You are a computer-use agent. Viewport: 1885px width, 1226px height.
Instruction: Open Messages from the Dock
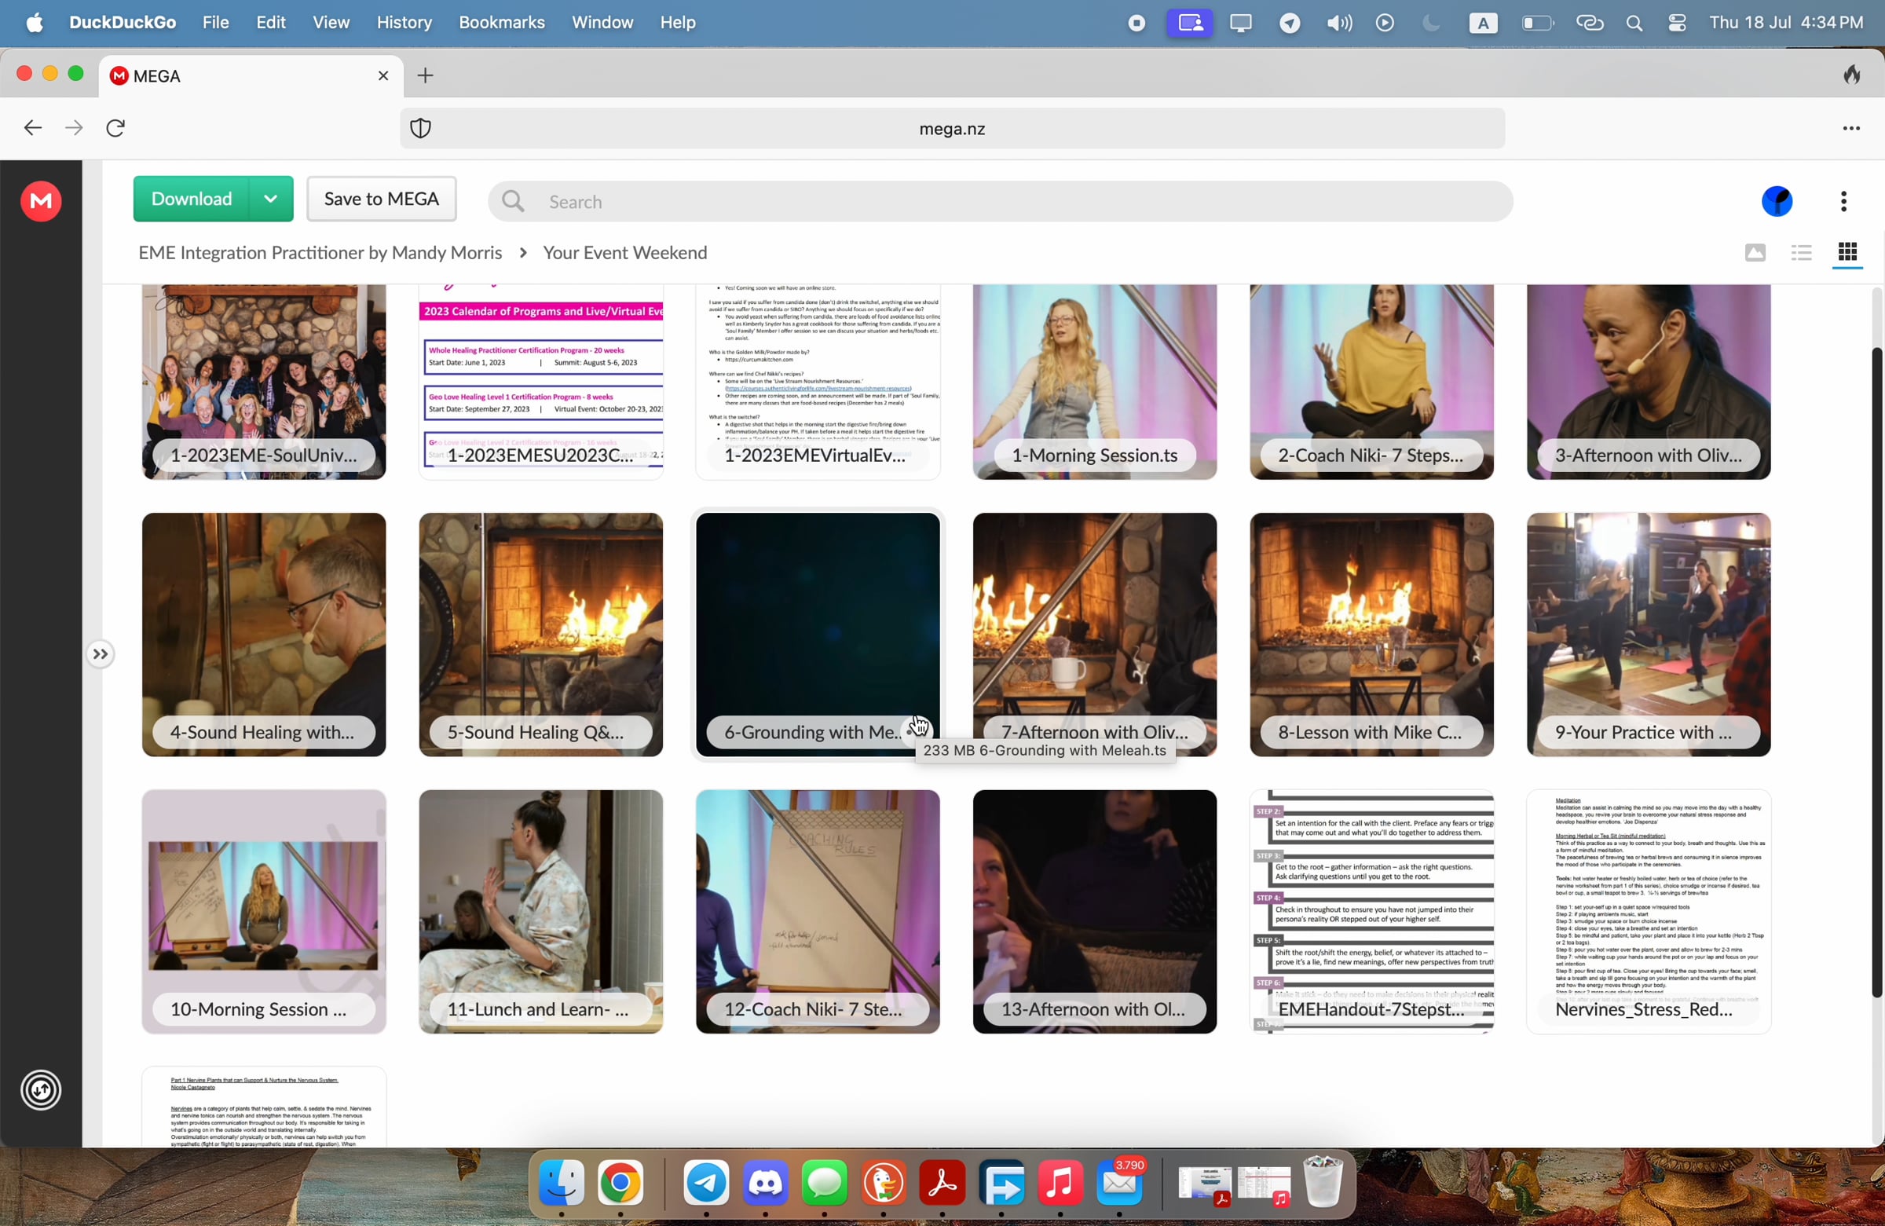(x=825, y=1184)
